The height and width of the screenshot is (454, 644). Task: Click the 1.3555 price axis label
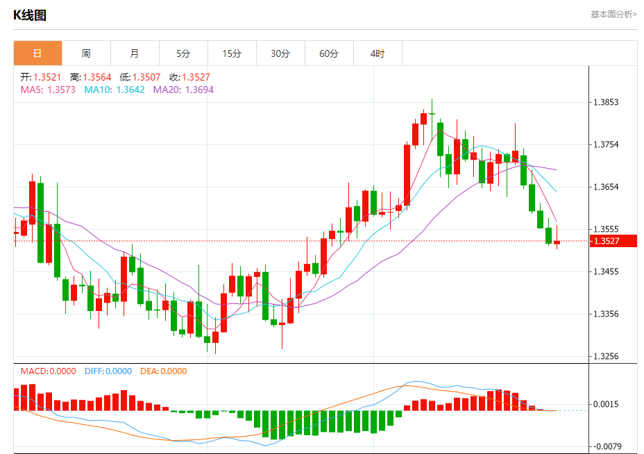coord(606,229)
